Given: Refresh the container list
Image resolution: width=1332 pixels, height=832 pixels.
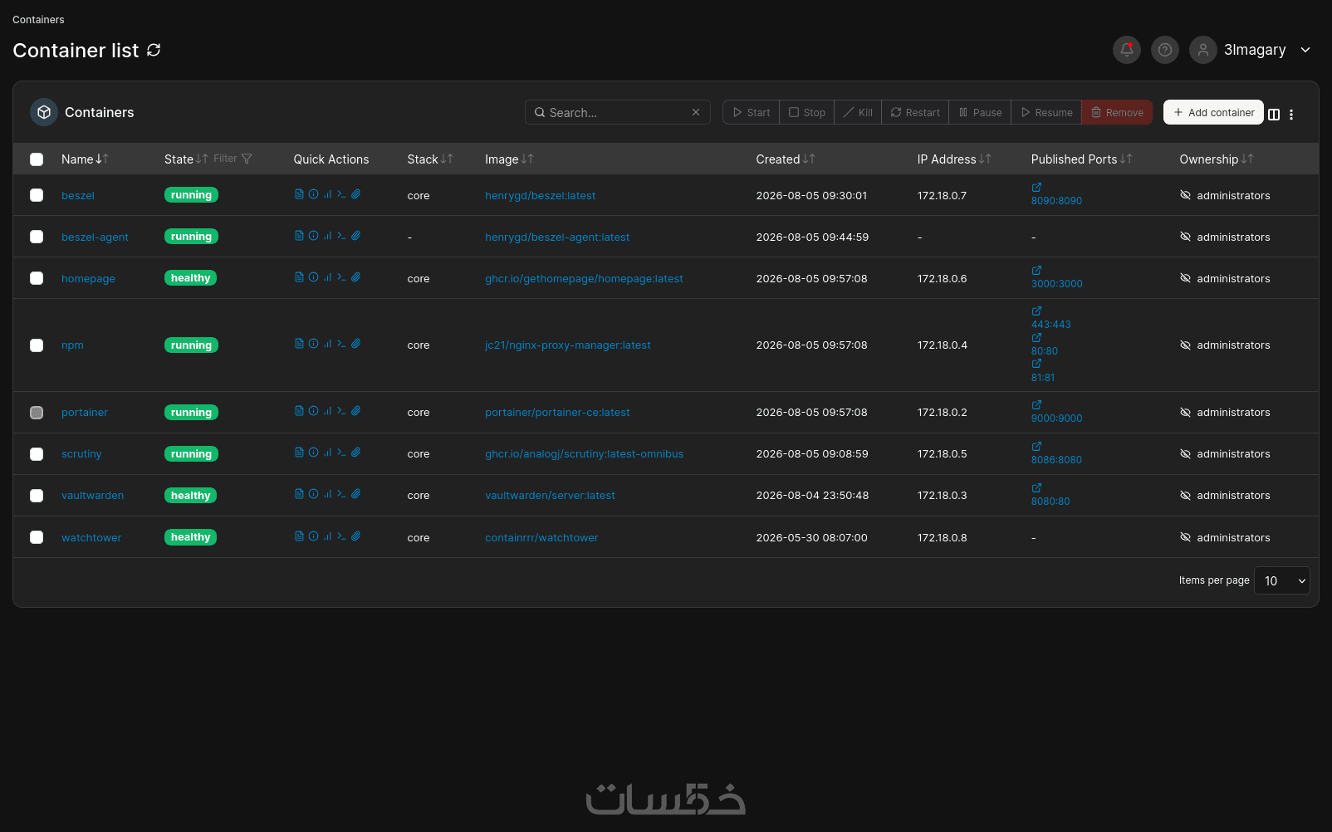Looking at the screenshot, I should pos(154,50).
